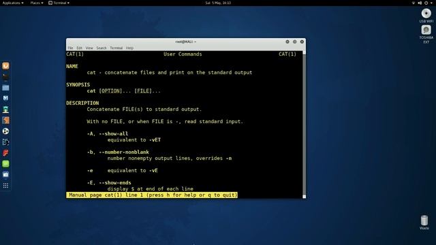
Task: Click the terminal vertical scrollbar
Action: click(x=305, y=125)
